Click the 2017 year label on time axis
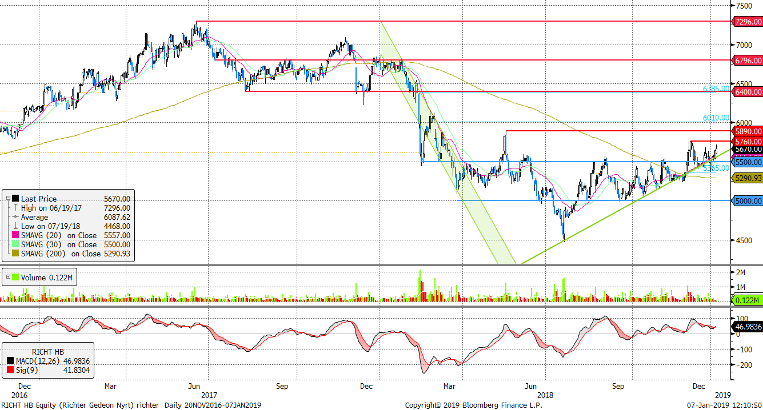This screenshot has width=763, height=410. coord(209,395)
